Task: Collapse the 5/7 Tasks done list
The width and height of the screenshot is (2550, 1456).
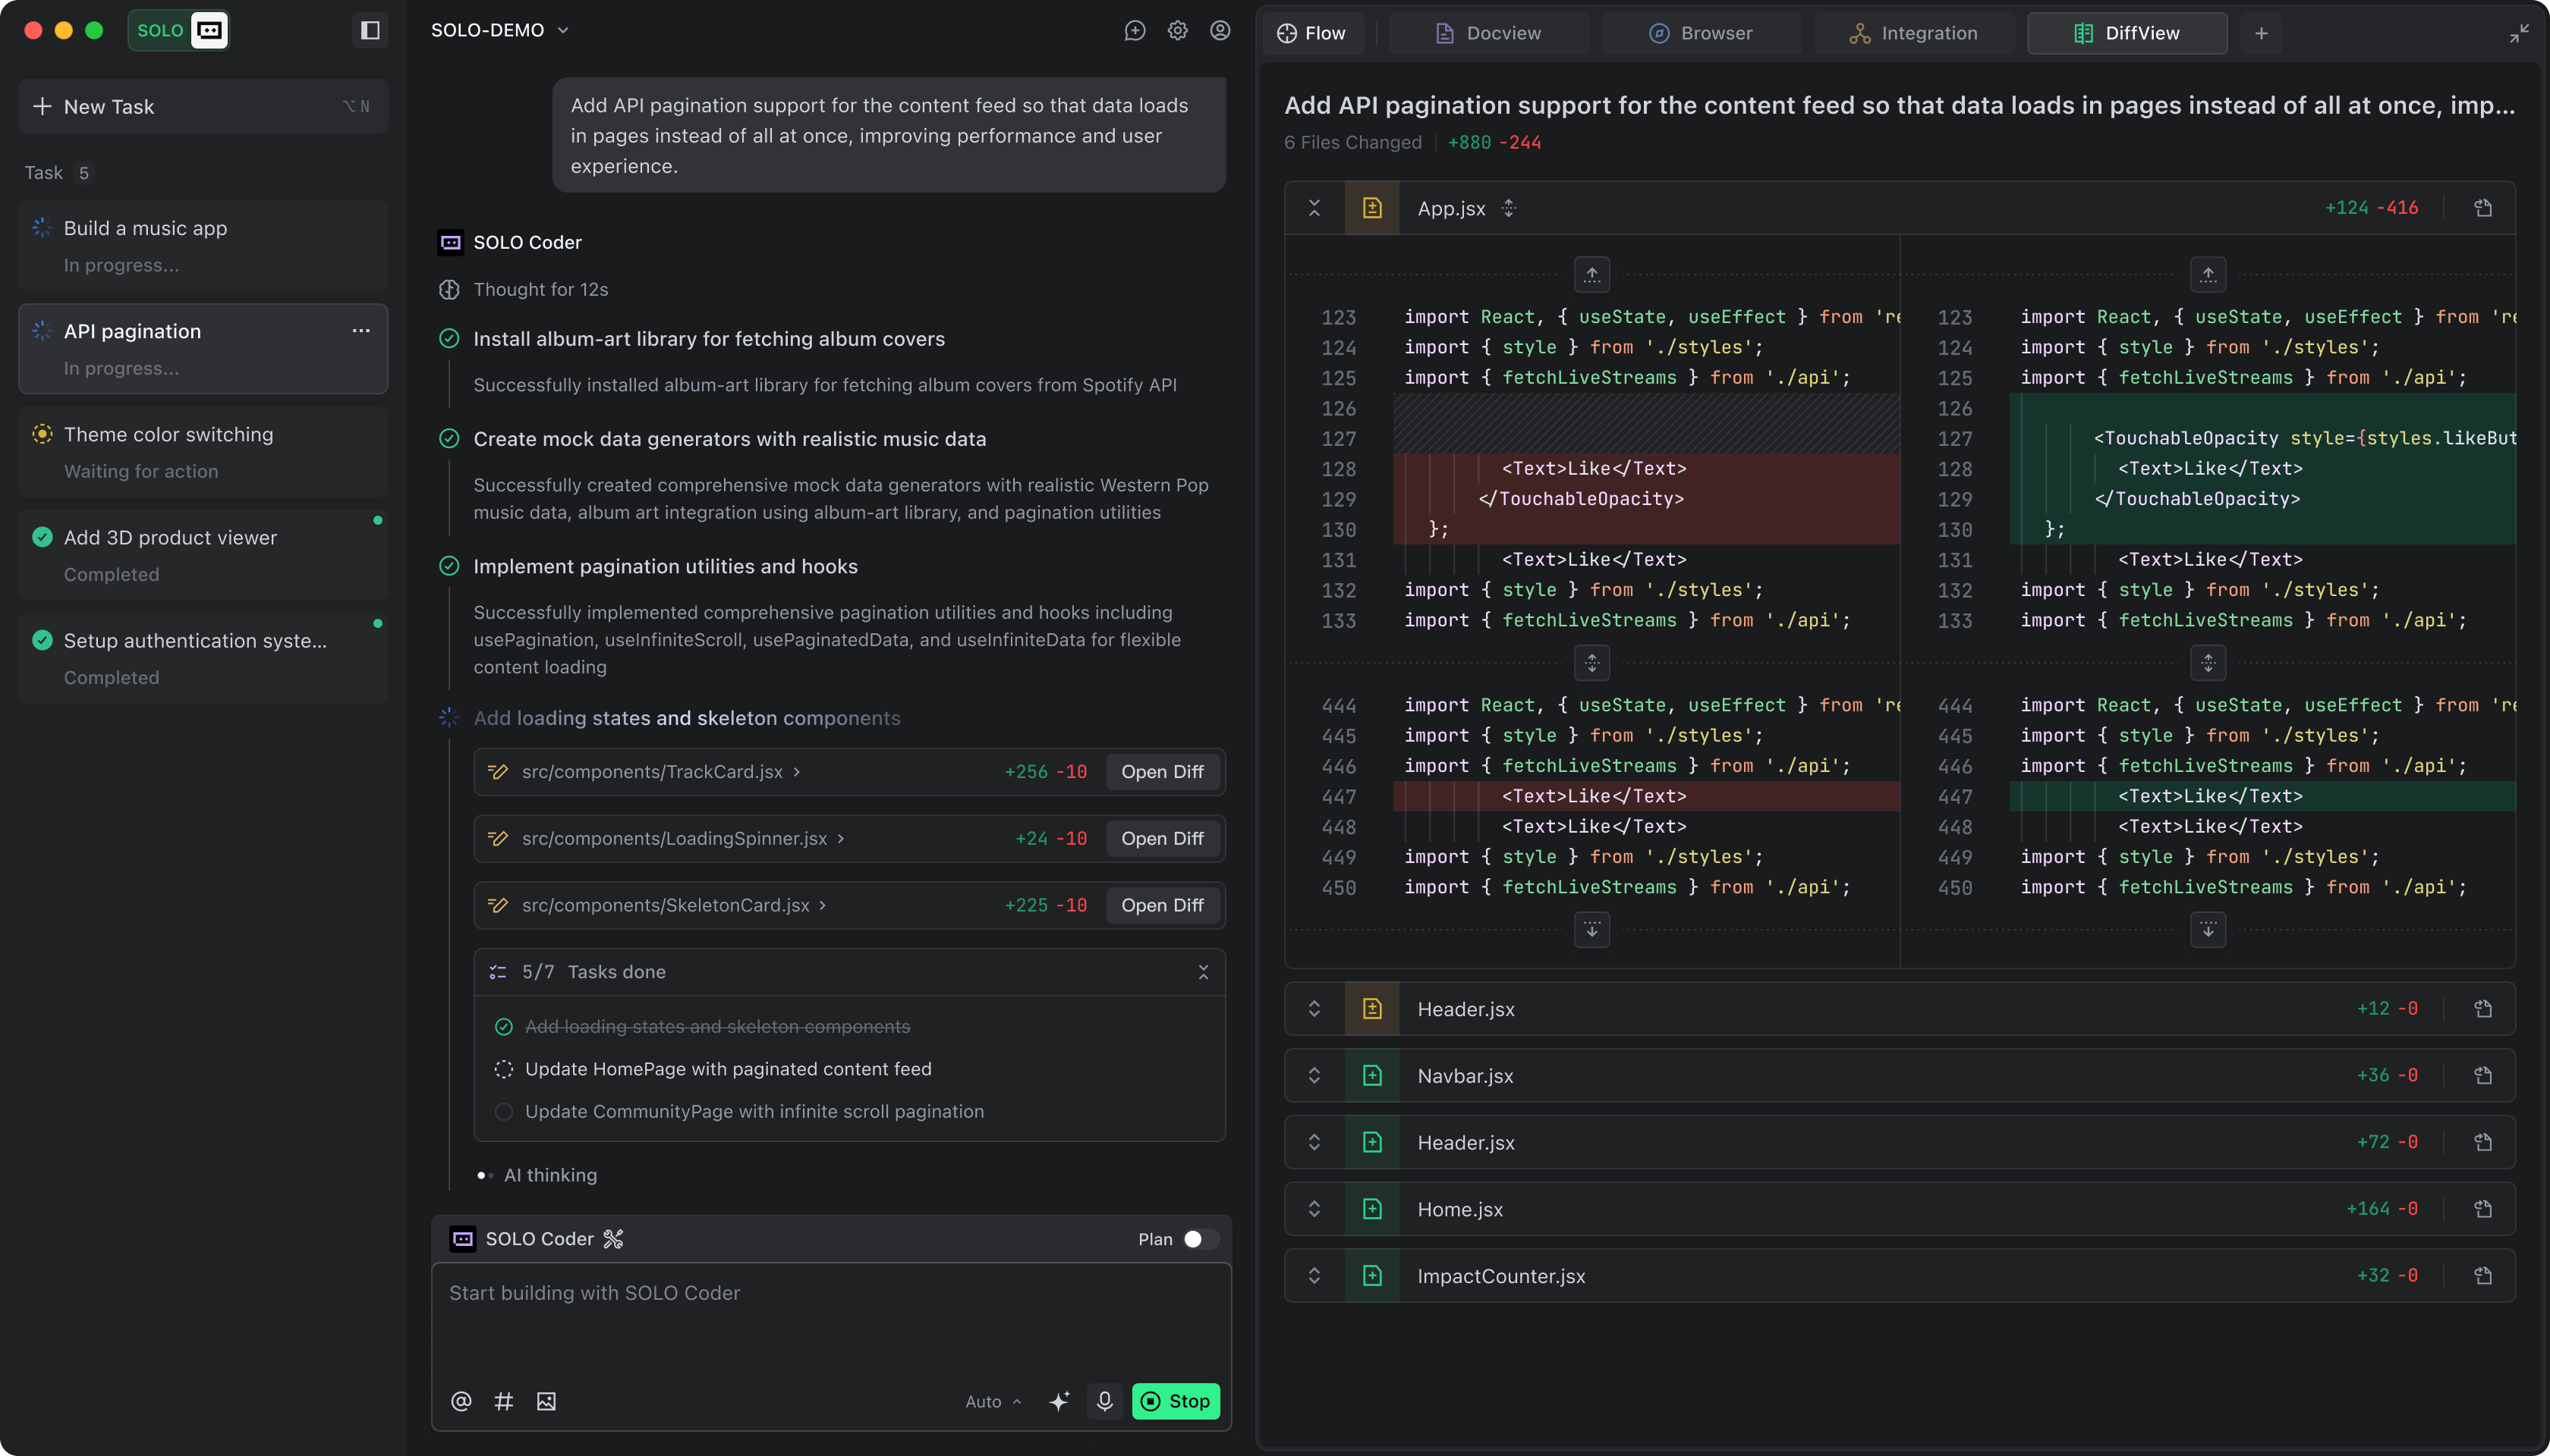Action: pos(1203,972)
